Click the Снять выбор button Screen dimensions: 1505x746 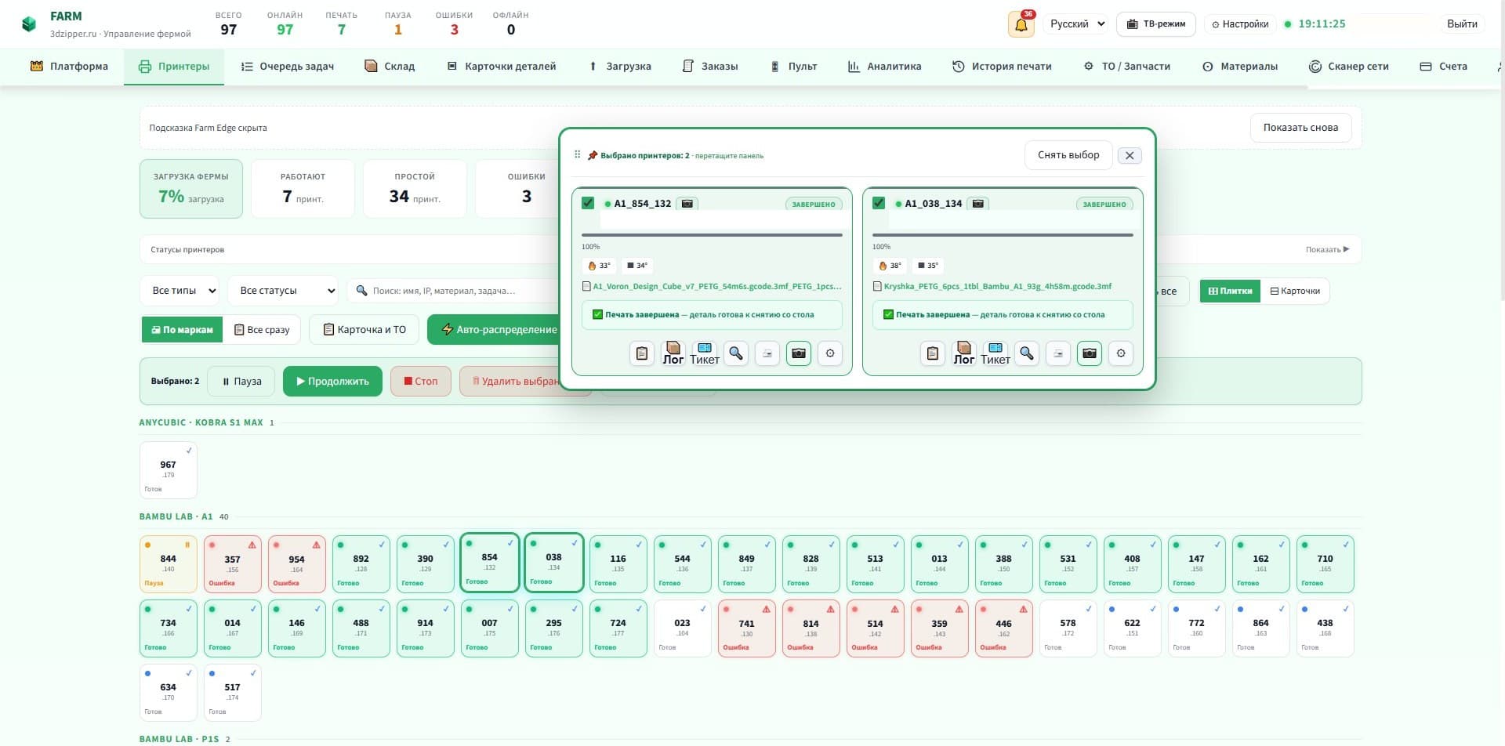click(1068, 155)
